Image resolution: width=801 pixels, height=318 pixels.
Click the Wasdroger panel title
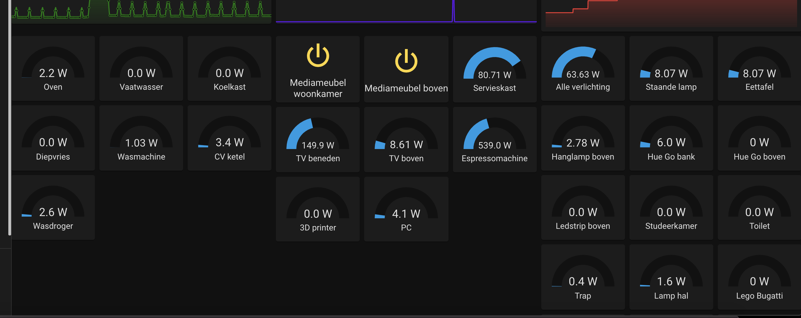click(53, 226)
